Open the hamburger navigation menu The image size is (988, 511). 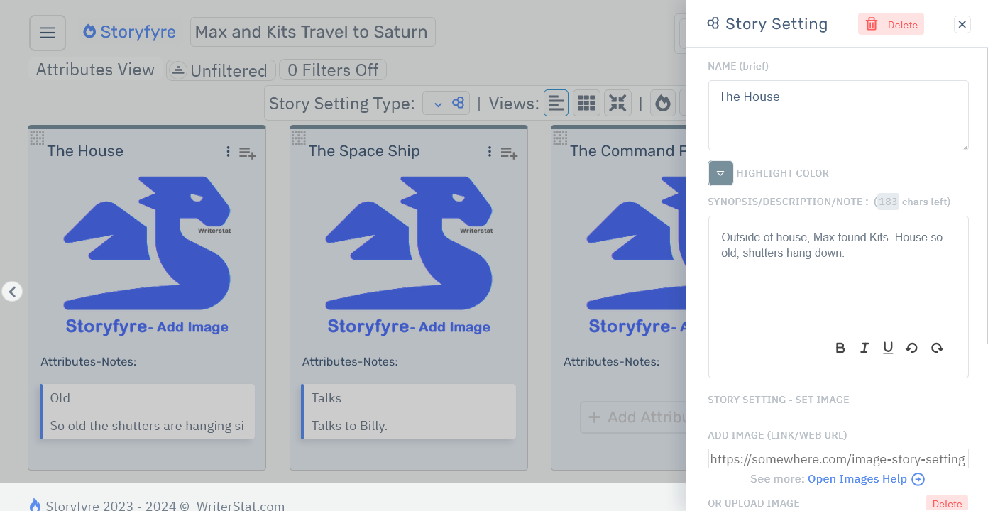[x=47, y=32]
